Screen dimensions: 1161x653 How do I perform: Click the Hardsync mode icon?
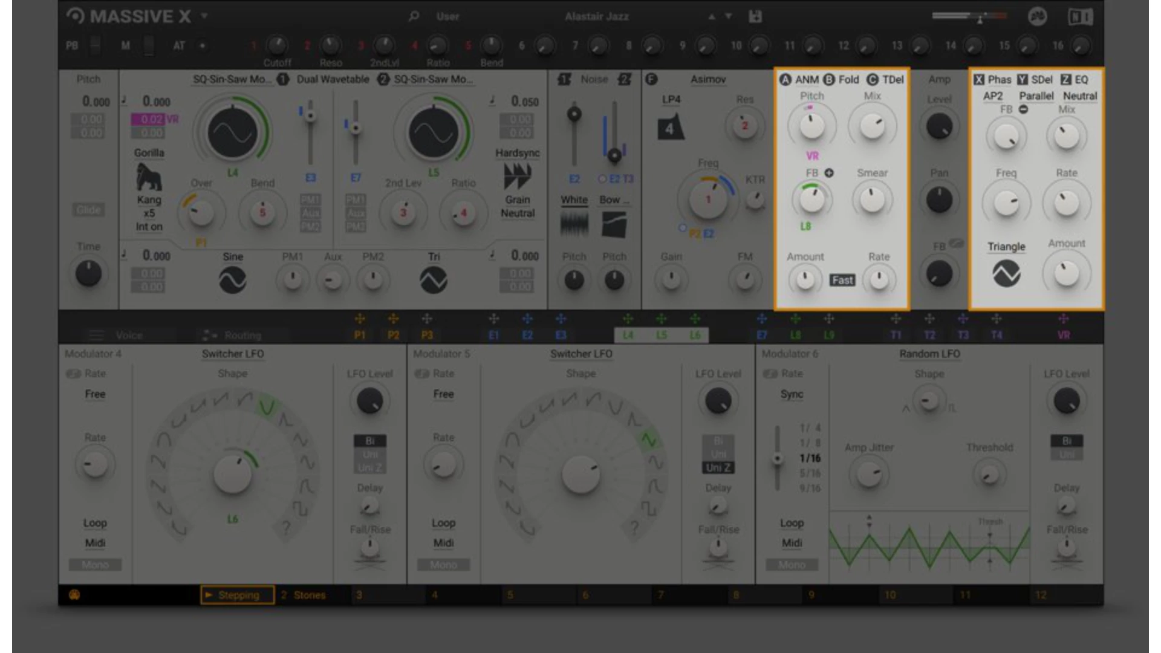[x=518, y=177]
